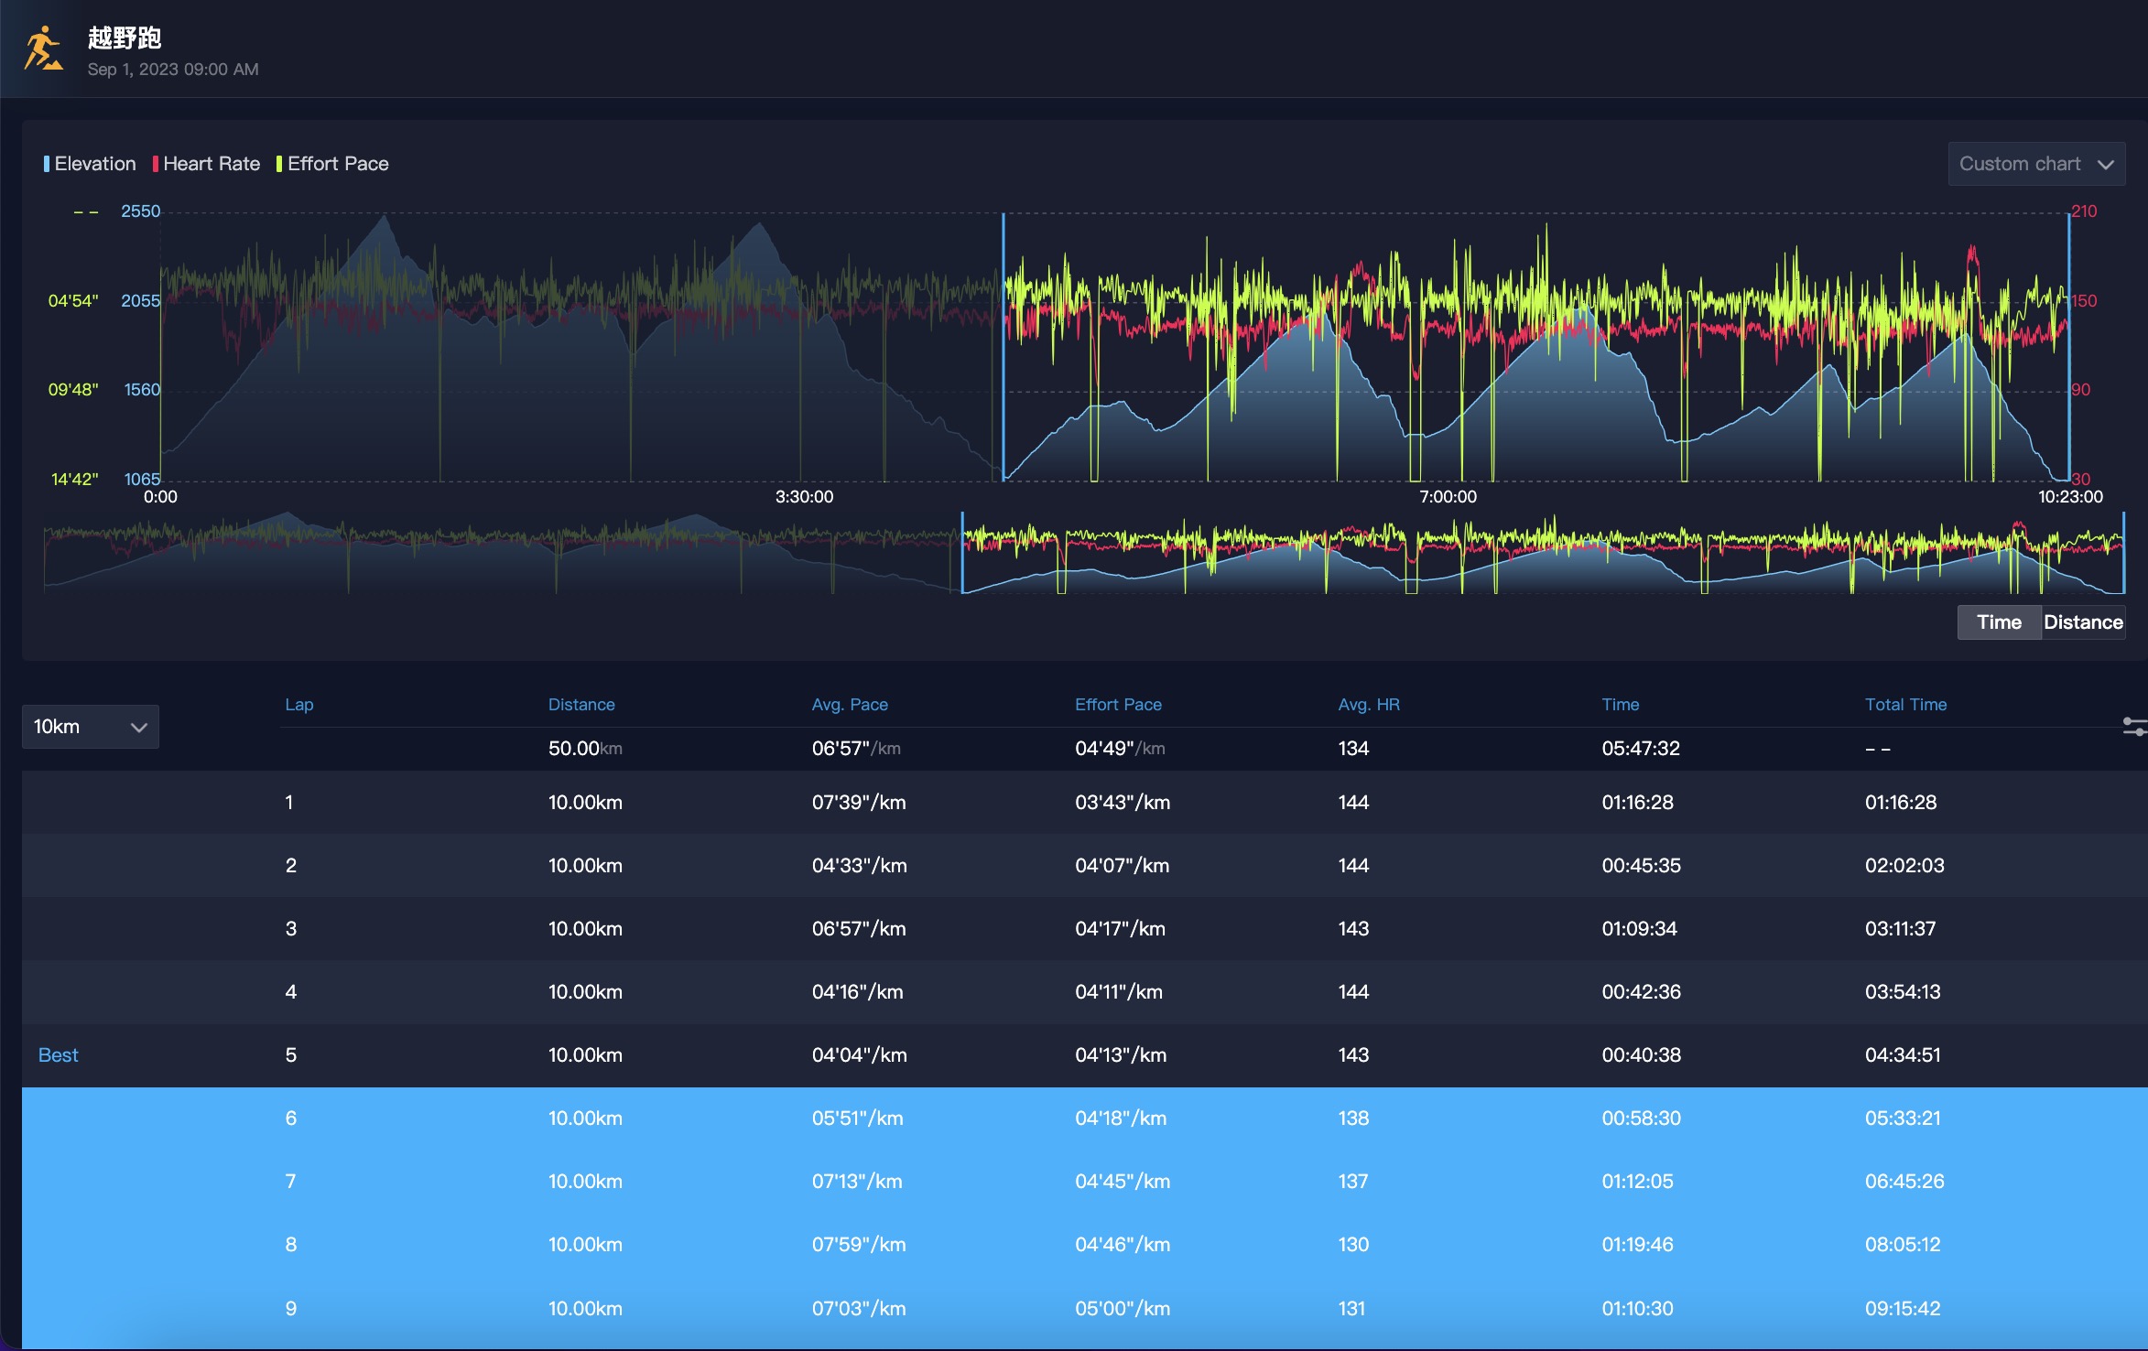The height and width of the screenshot is (1351, 2148).
Task: Select lap 8 time 01:19:46
Action: 1637,1245
